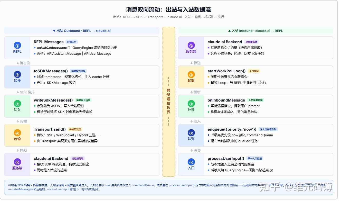
Task: Click the circled 2 icon above 队列
Action: click(191, 133)
